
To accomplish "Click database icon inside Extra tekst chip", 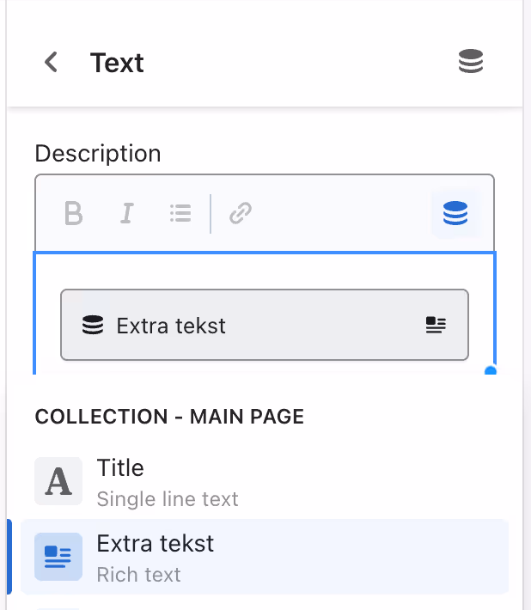I will pyautogui.click(x=93, y=326).
